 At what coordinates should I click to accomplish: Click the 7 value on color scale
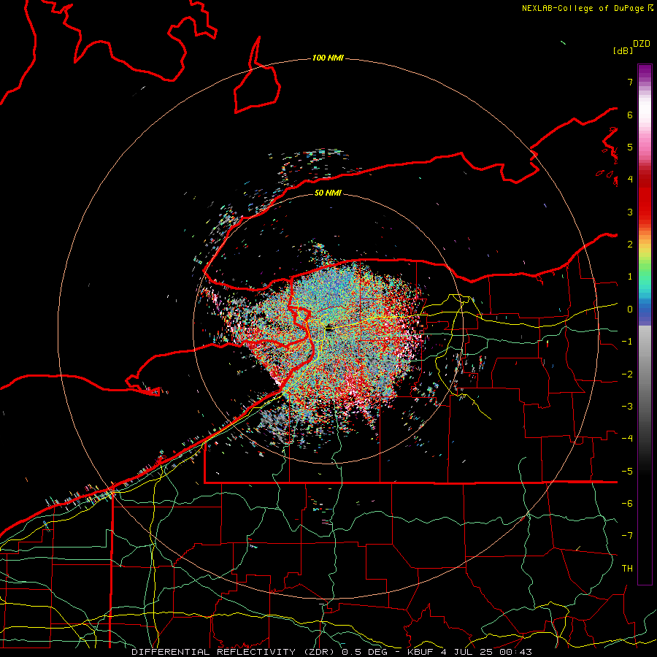tap(630, 82)
